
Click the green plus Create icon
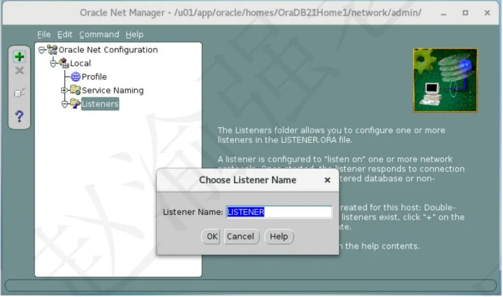tap(19, 57)
